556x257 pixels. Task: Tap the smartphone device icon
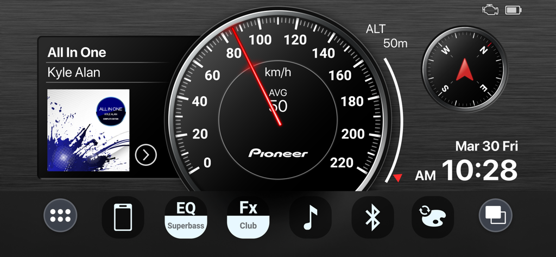(x=123, y=217)
